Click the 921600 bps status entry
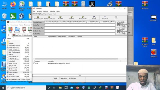The image size is (160, 90). pos(72,78)
